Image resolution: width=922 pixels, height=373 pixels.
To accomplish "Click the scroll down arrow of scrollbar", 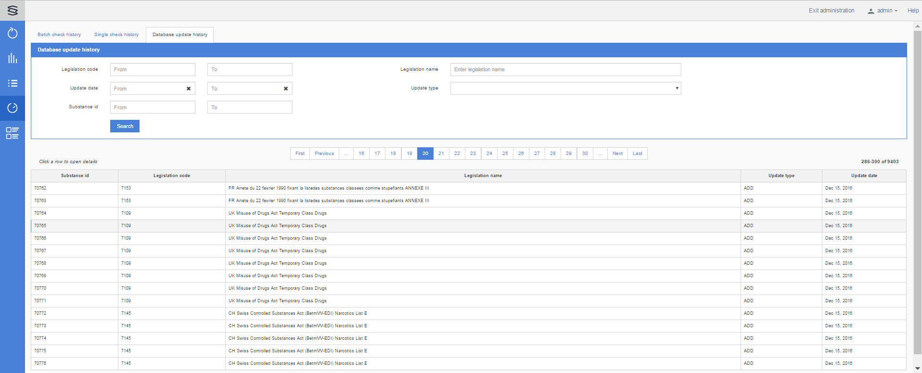I will pyautogui.click(x=917, y=368).
